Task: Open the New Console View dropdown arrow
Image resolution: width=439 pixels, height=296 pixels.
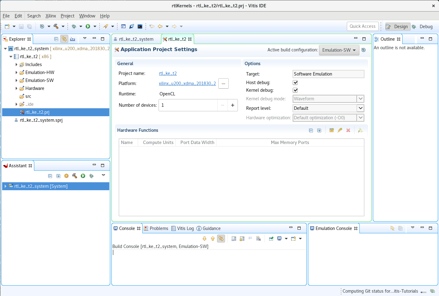Action: 300,239
